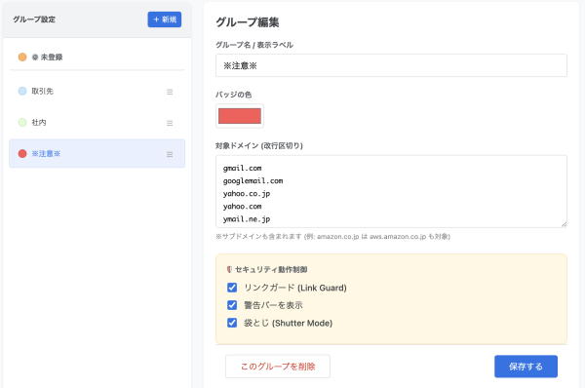Image resolution: width=585 pixels, height=388 pixels.
Task: Click into the 対象ドメイン textarea
Action: pos(391,191)
